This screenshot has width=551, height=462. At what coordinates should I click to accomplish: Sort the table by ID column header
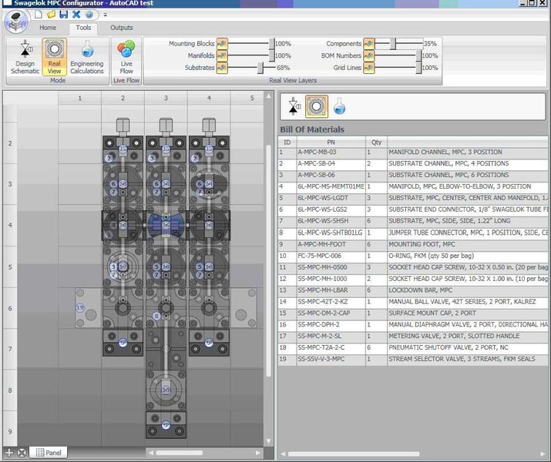coord(287,142)
